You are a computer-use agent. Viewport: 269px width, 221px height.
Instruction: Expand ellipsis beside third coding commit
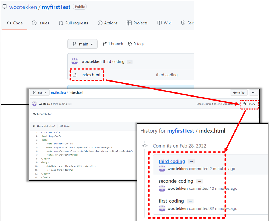point(191,161)
